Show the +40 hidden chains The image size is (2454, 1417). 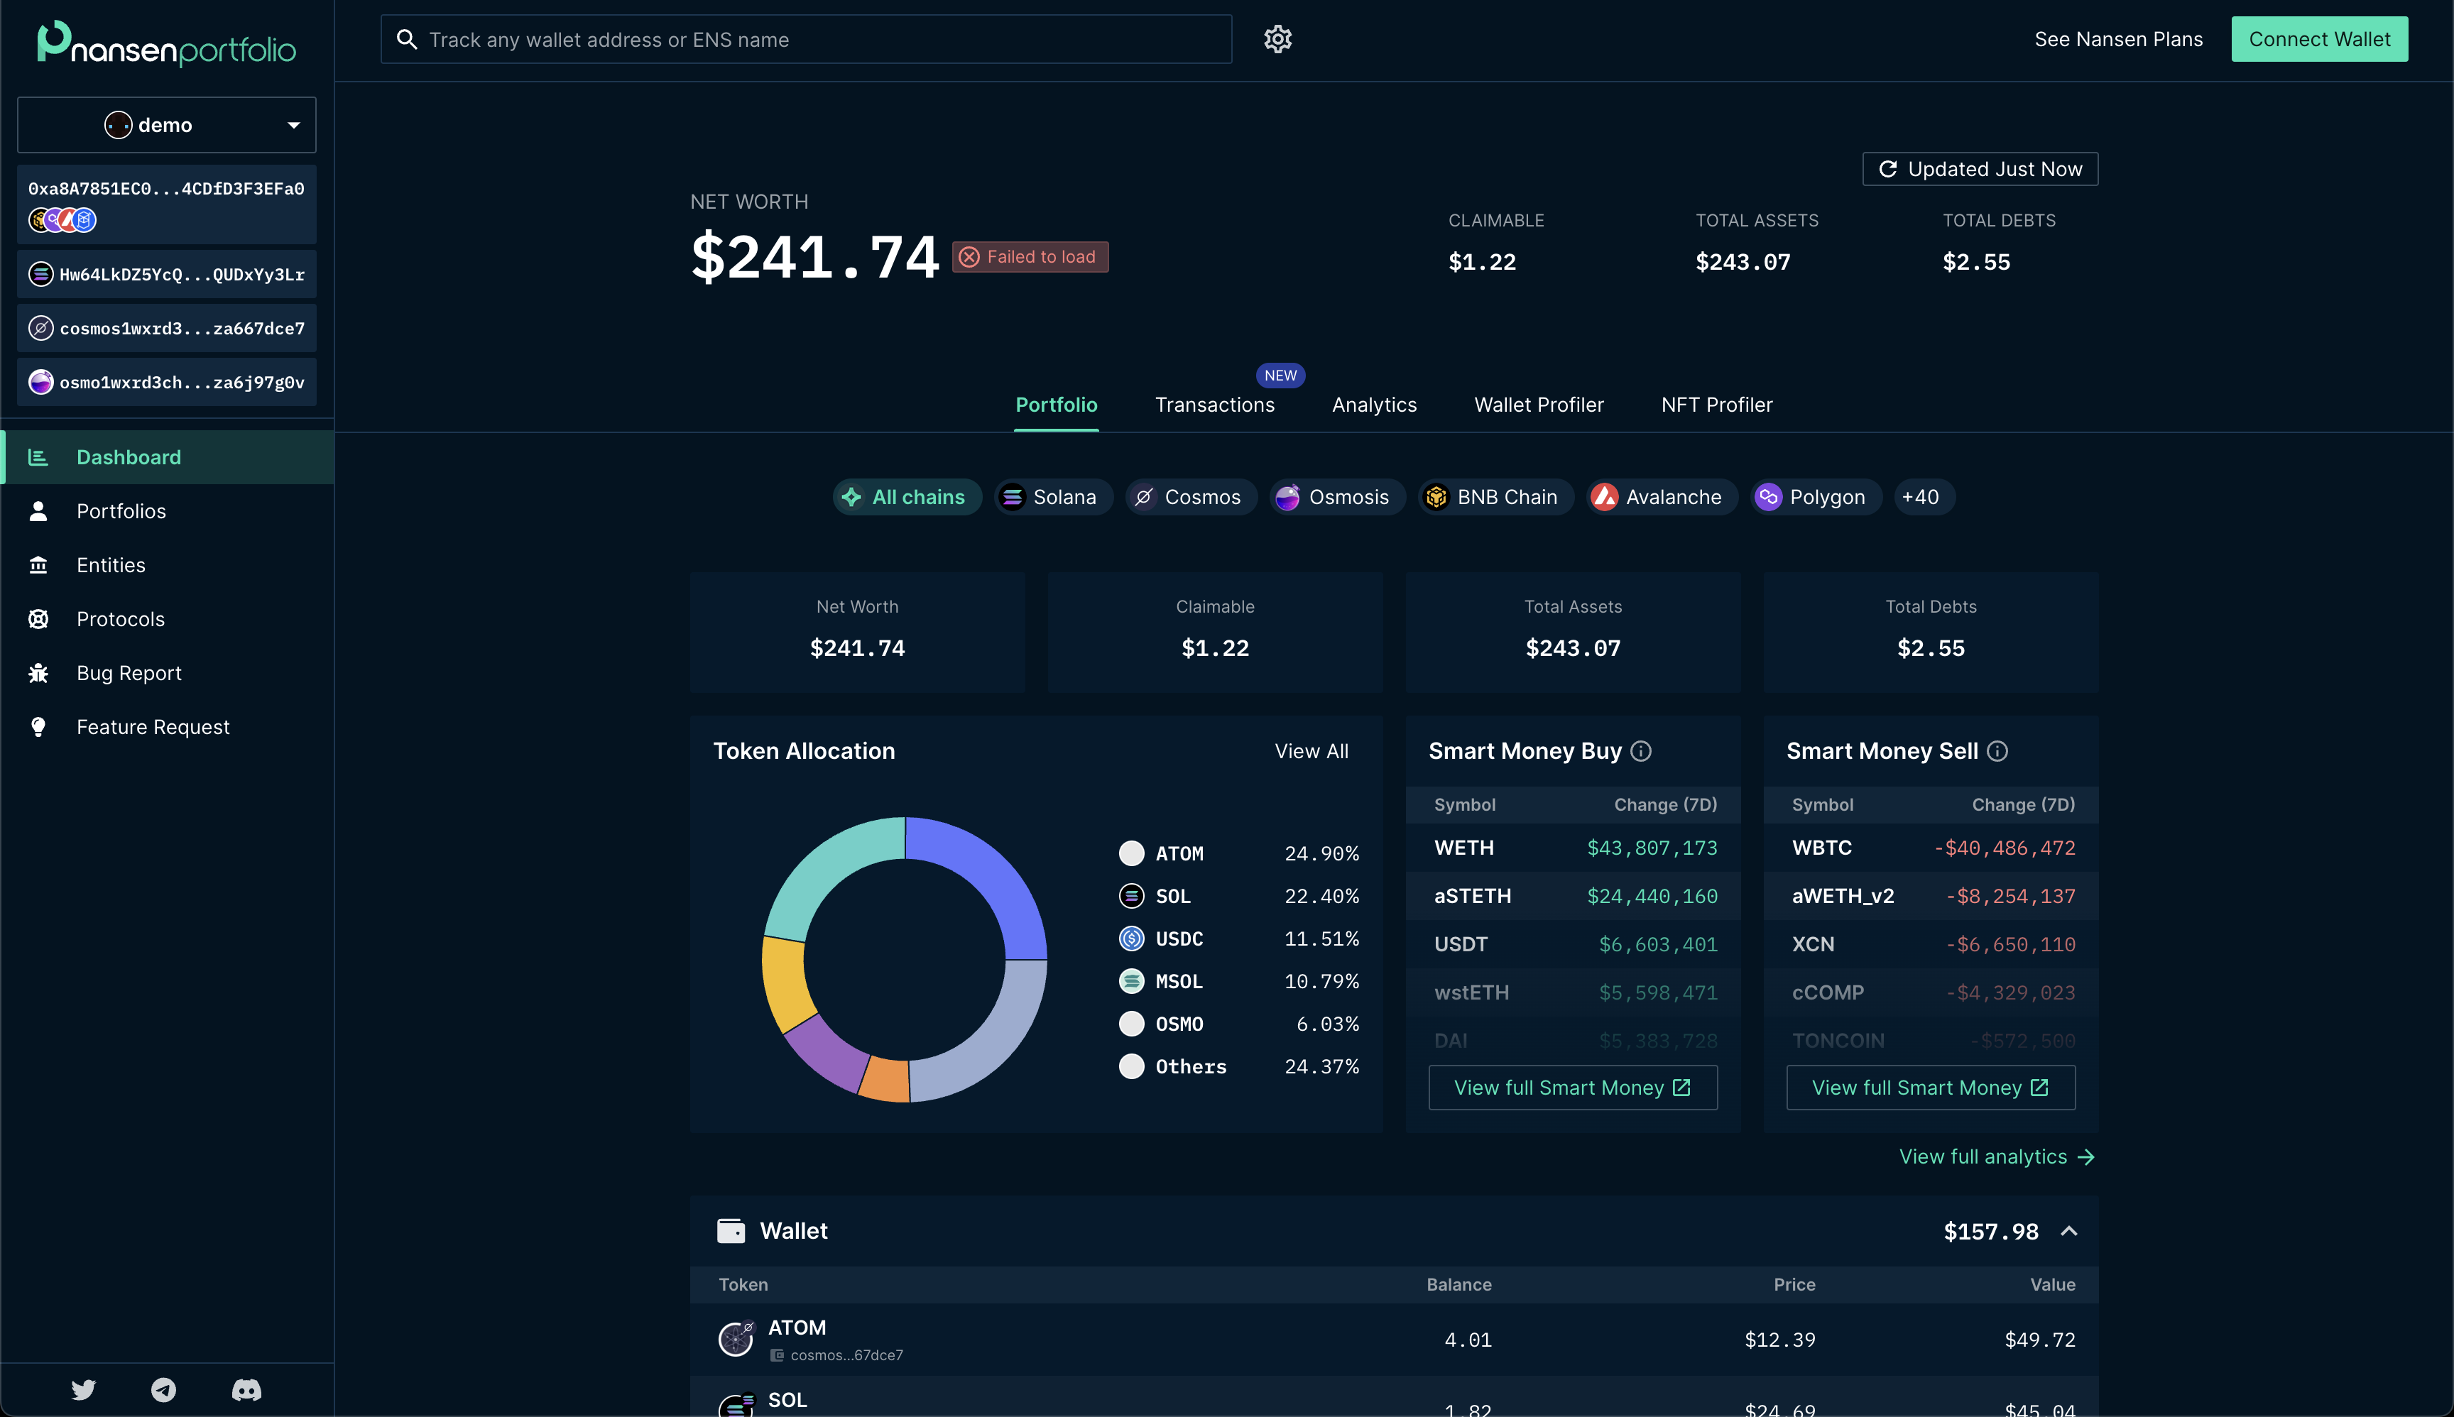[x=1922, y=496]
